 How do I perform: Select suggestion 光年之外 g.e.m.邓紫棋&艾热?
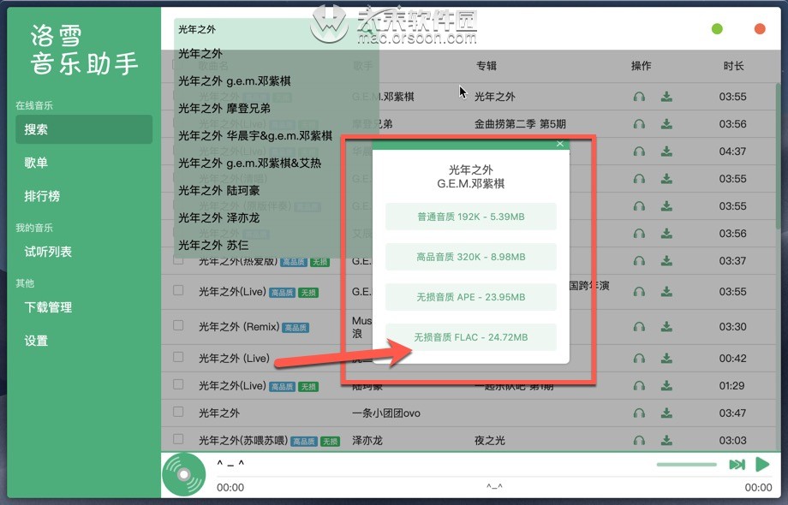pos(277,163)
